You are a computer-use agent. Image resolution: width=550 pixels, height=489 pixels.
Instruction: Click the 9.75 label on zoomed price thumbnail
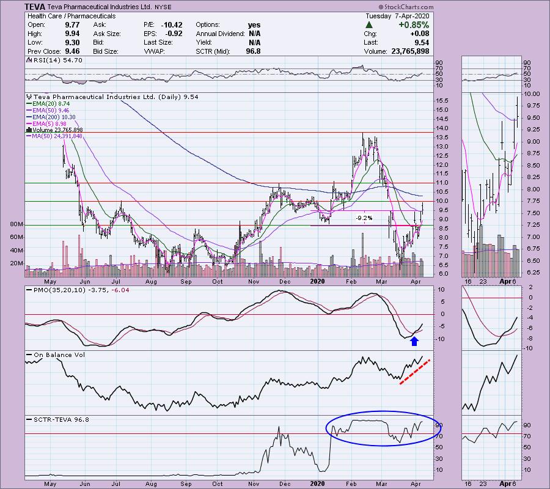(532, 106)
